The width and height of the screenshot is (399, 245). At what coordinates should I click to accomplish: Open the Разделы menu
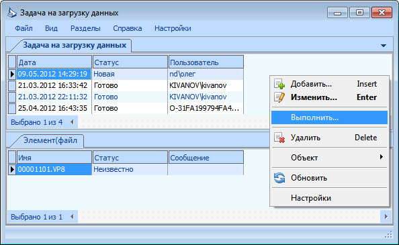pyautogui.click(x=85, y=28)
